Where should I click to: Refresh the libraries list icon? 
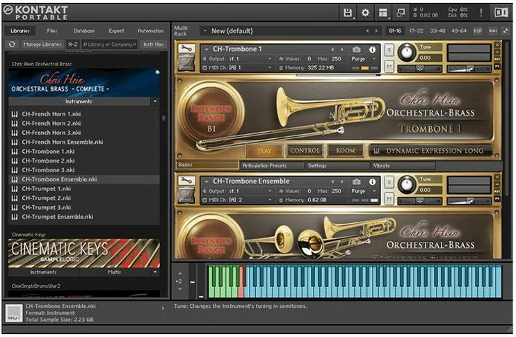coord(13,44)
